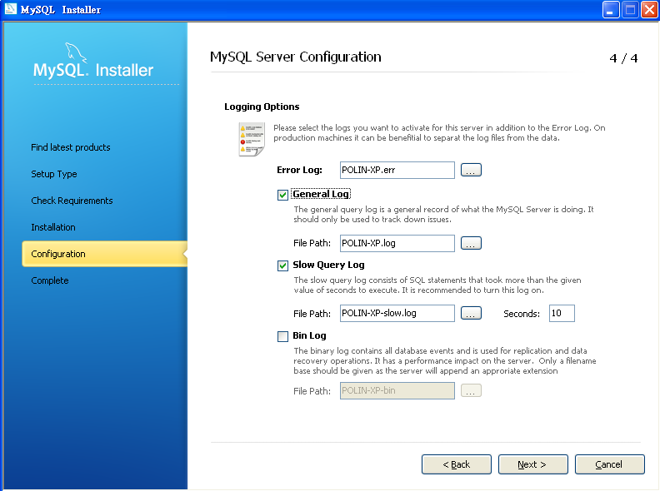Minimize the MySQL Installer window
This screenshot has height=491, width=660.
click(x=610, y=10)
